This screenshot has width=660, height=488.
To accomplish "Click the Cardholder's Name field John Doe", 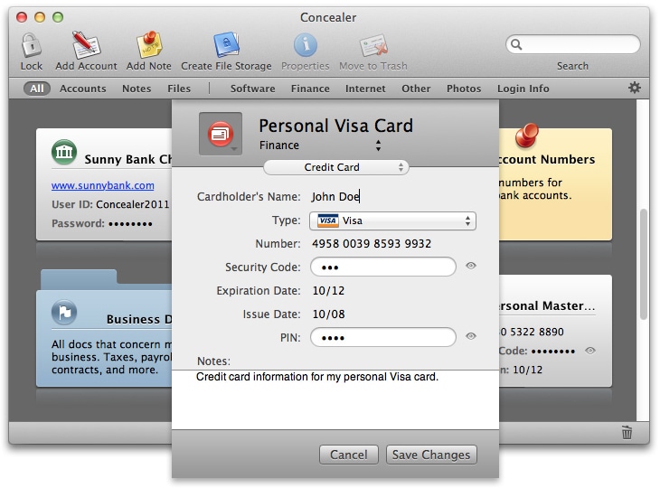I will pos(335,196).
